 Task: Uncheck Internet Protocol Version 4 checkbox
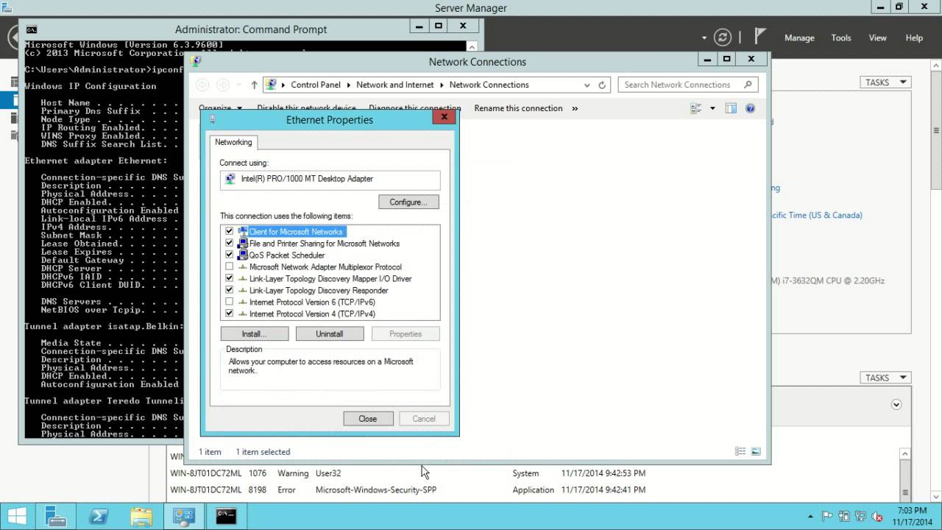click(x=230, y=314)
